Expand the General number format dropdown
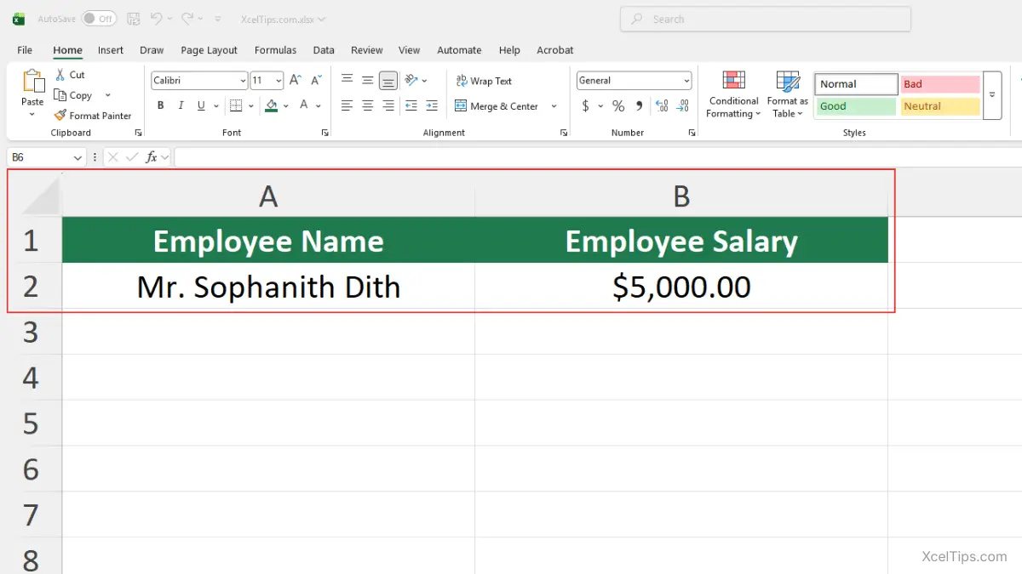Viewport: 1022px width, 574px height. point(686,81)
